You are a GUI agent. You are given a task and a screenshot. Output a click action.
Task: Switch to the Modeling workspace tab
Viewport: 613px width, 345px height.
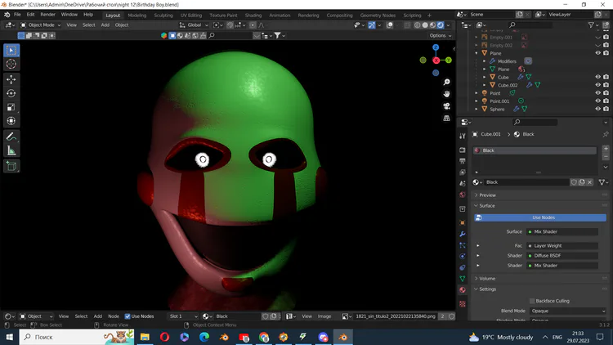coord(136,16)
